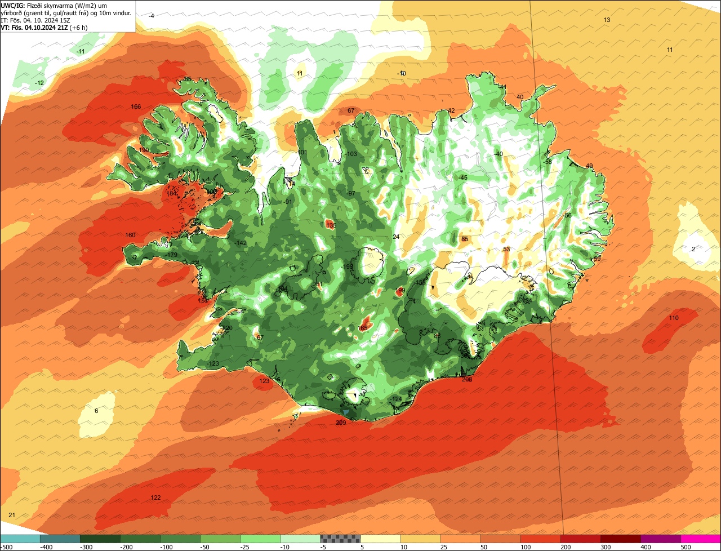Click the '220' flux value label

tap(227, 328)
